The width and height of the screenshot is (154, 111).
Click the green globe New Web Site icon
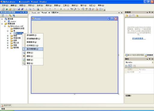point(7,9)
